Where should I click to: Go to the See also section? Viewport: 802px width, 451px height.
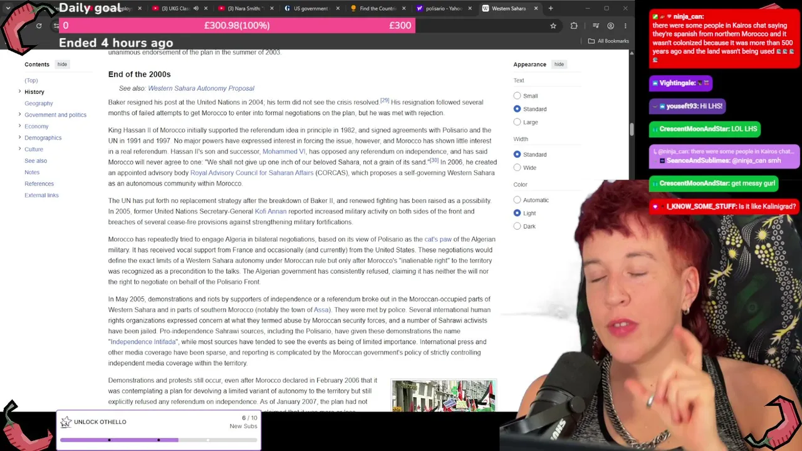tap(36, 161)
